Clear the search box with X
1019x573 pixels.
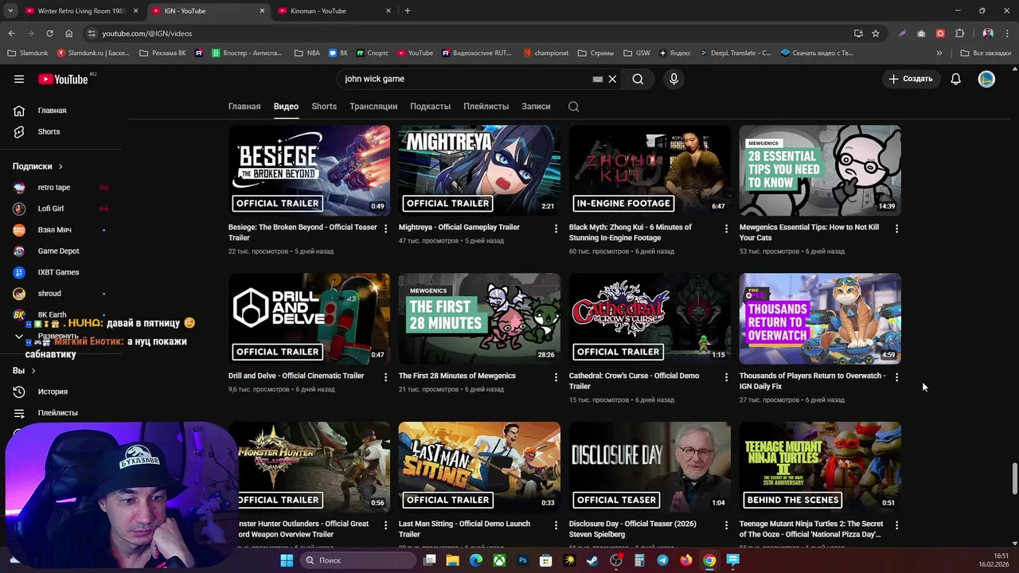point(612,79)
